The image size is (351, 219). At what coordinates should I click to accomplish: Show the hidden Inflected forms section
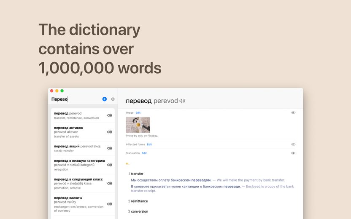pyautogui.click(x=293, y=144)
